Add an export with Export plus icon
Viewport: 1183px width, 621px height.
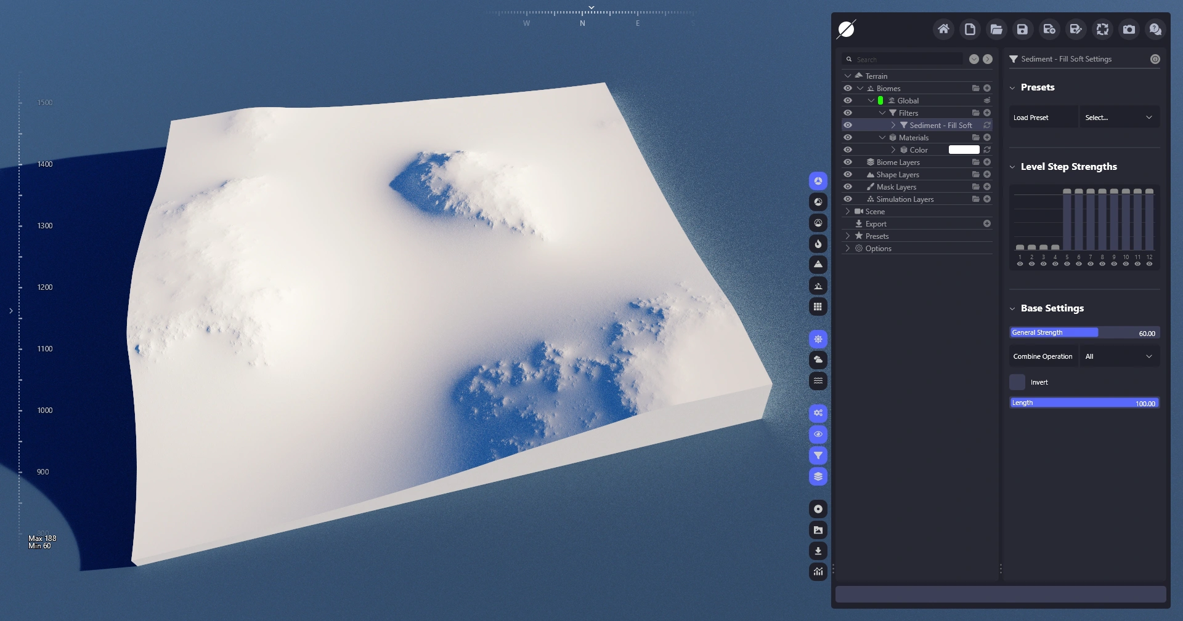(x=987, y=223)
